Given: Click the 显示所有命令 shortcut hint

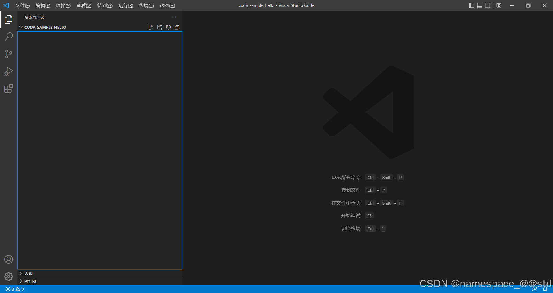Looking at the screenshot, I should coord(346,178).
